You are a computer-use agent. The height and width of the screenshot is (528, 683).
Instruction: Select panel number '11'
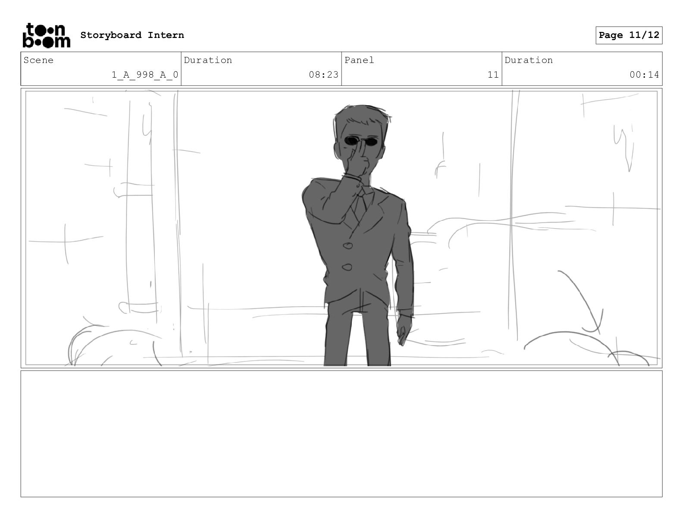(493, 75)
